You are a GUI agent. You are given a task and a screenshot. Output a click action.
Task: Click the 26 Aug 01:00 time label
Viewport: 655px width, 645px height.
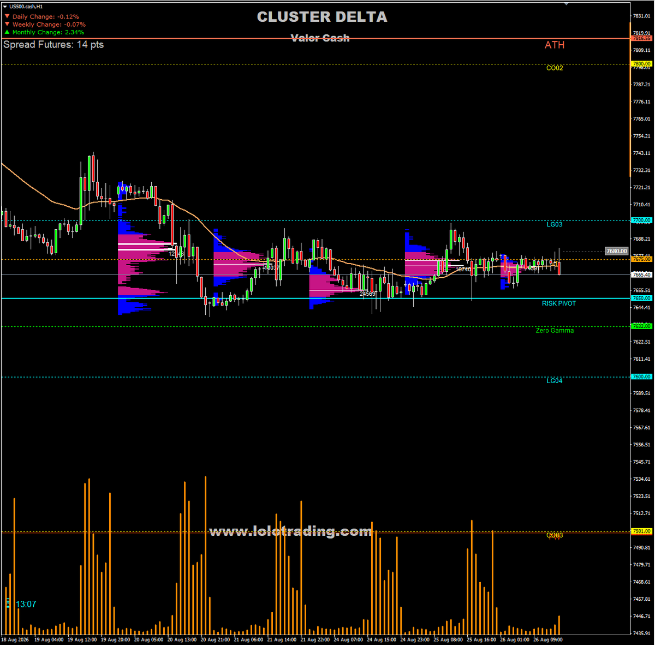(x=515, y=640)
